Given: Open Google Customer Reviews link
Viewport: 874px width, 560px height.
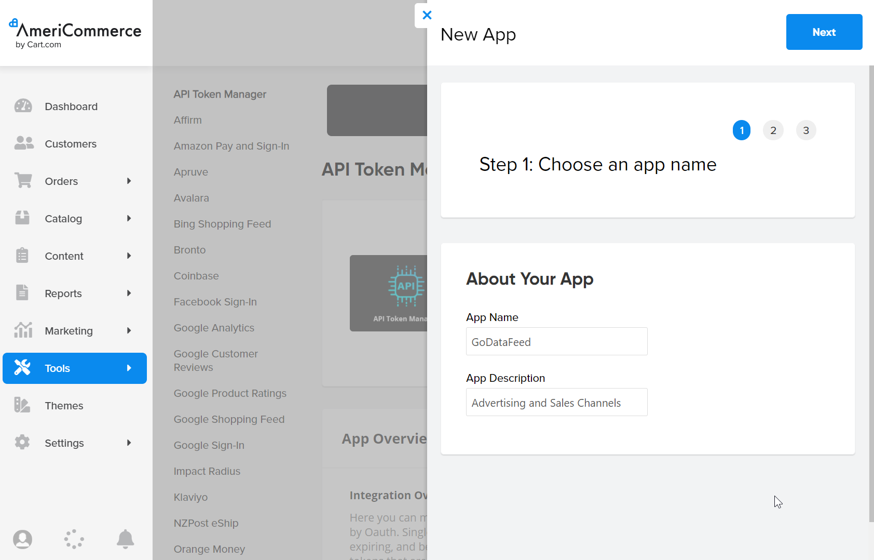Looking at the screenshot, I should [216, 361].
